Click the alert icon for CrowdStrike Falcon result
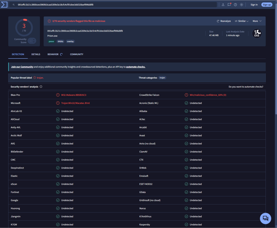 [x=186, y=95]
